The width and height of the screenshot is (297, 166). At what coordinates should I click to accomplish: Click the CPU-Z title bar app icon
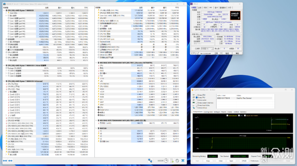point(192,4)
